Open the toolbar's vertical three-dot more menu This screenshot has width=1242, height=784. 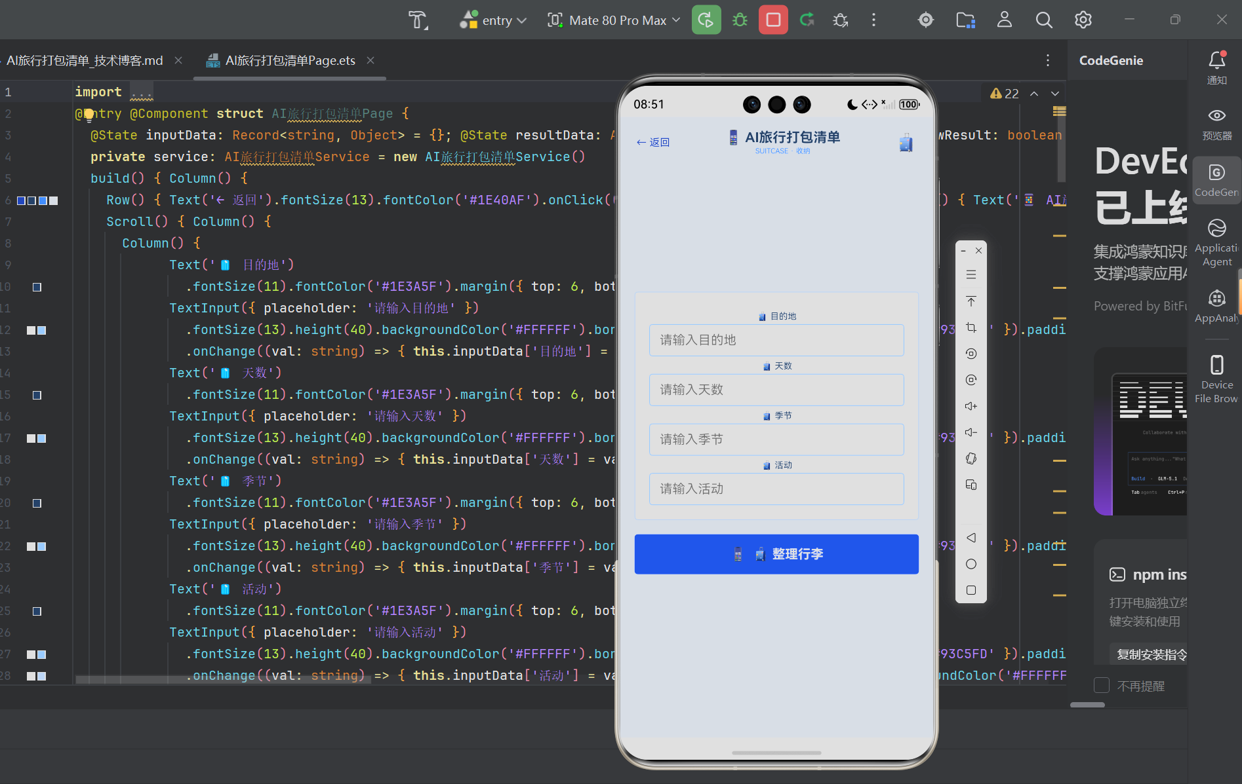(873, 20)
